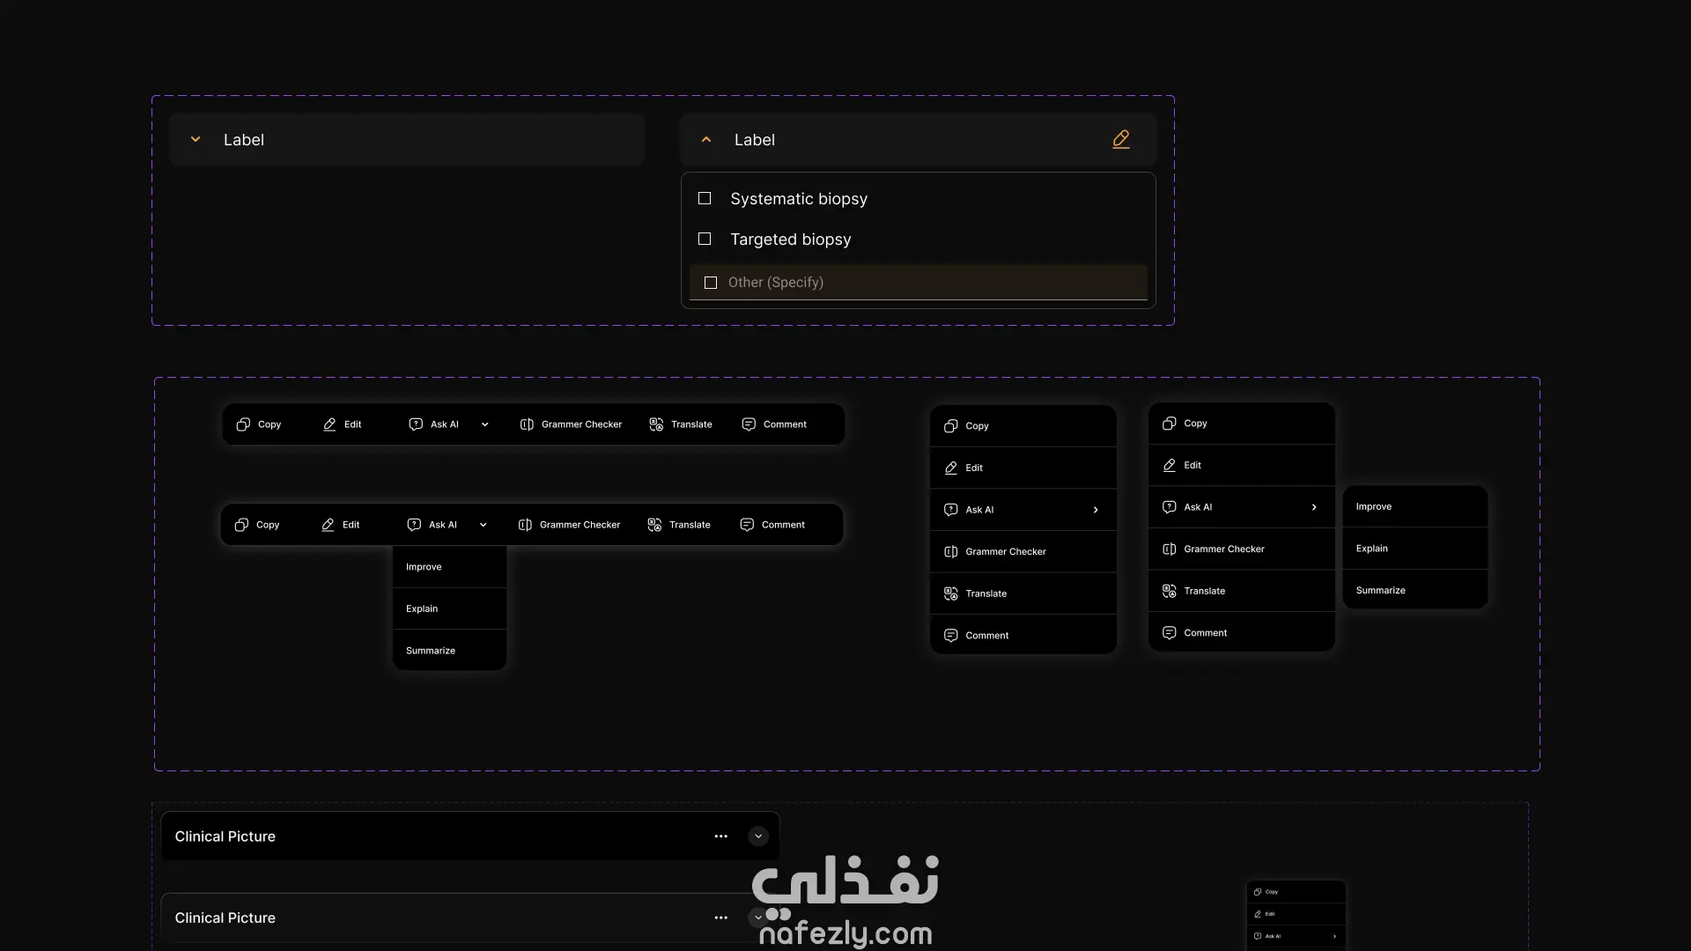Screen dimensions: 1691x951
Task: Click the Ask AI icon in the first vertical menu
Action: [x=951, y=510]
